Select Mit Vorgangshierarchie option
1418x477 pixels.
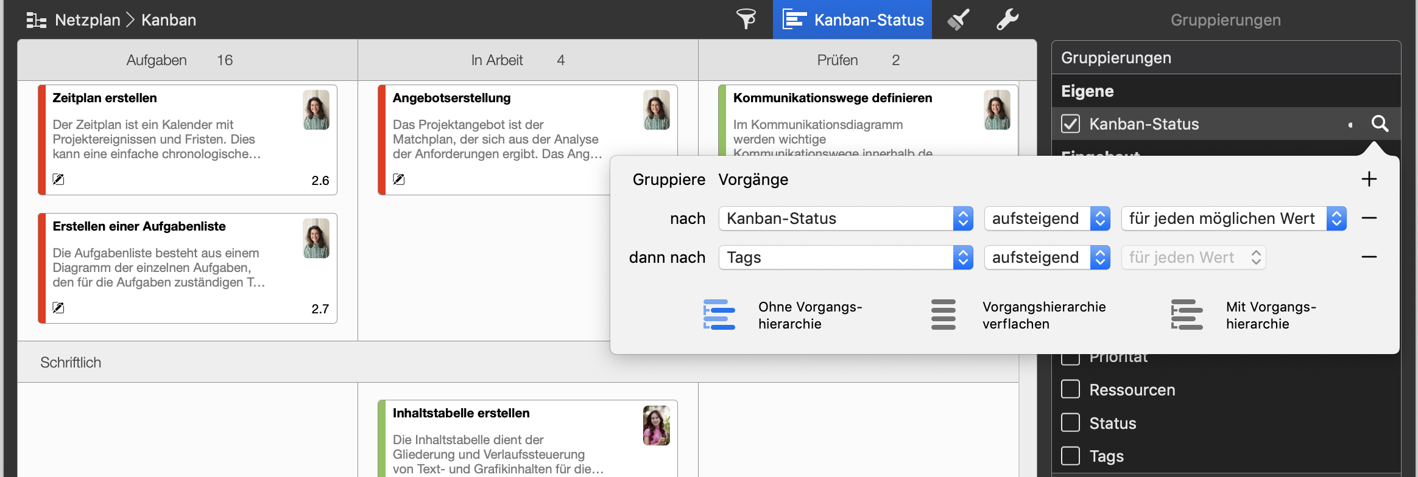(1187, 315)
